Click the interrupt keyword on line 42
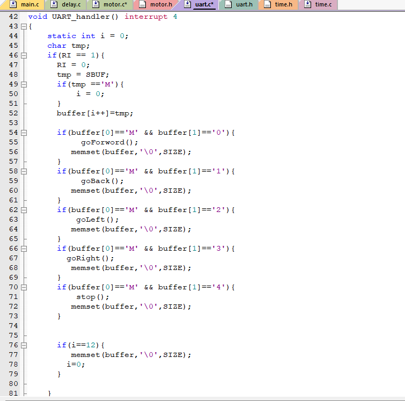The image size is (405, 401). click(146, 17)
